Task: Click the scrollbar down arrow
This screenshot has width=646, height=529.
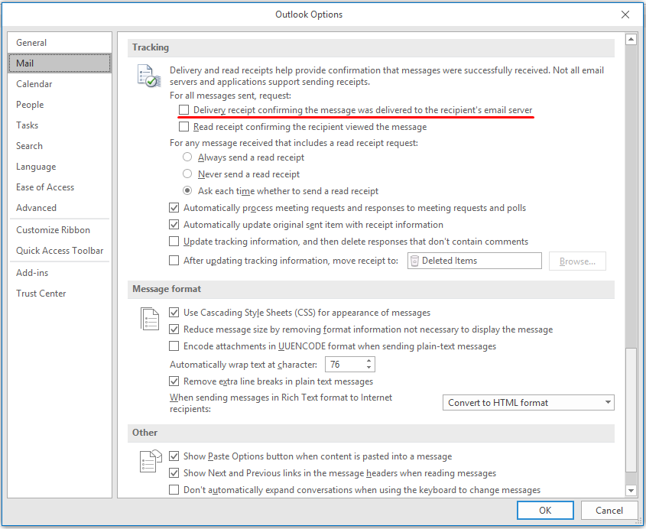Action: click(x=631, y=490)
